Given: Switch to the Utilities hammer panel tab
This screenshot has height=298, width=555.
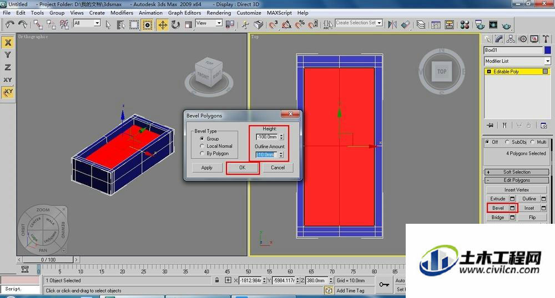Looking at the screenshot, I should click(x=546, y=39).
